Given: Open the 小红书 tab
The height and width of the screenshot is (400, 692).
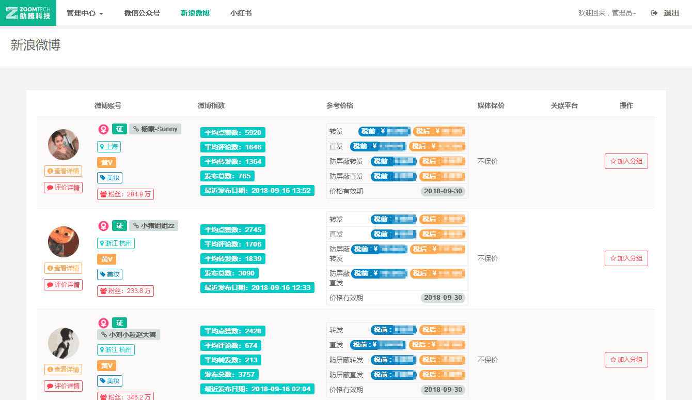Looking at the screenshot, I should [x=241, y=13].
